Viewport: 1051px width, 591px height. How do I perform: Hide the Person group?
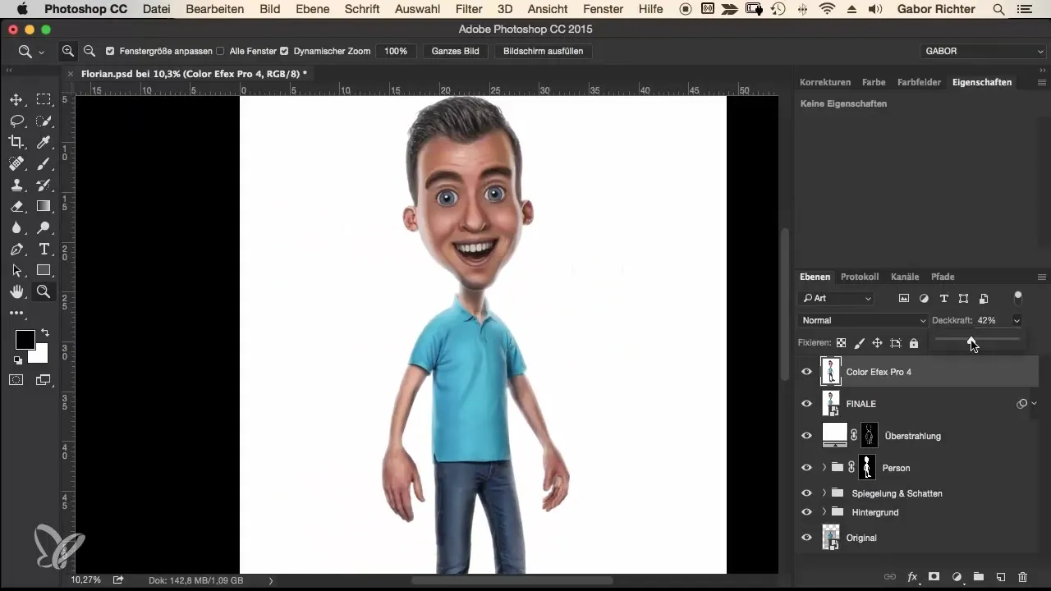coord(806,468)
